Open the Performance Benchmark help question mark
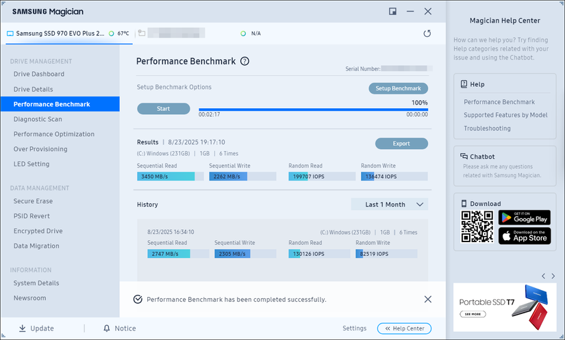565x340 pixels. click(x=244, y=61)
